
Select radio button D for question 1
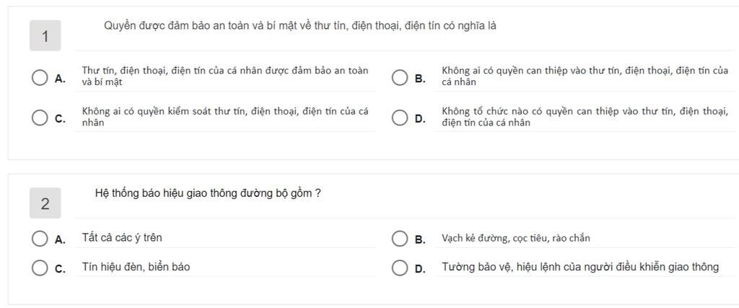click(400, 118)
